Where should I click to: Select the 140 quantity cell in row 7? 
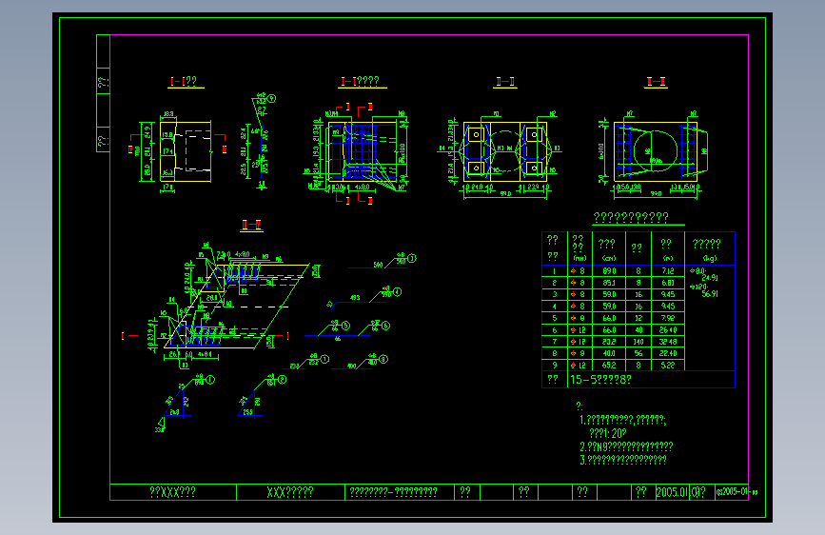pos(638,342)
